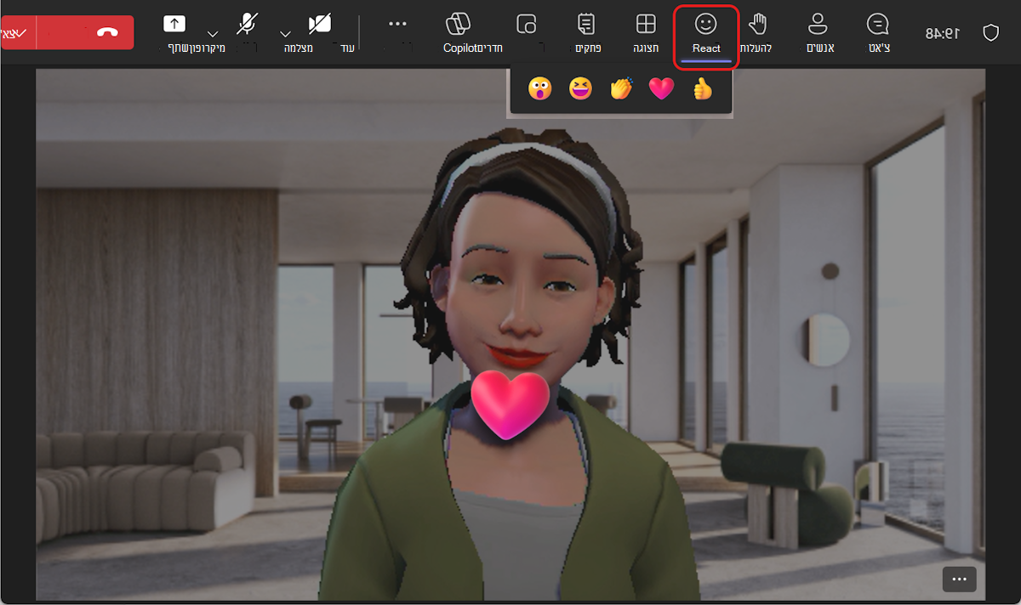Open the shield security icon
The height and width of the screenshot is (605, 1021).
[x=990, y=33]
